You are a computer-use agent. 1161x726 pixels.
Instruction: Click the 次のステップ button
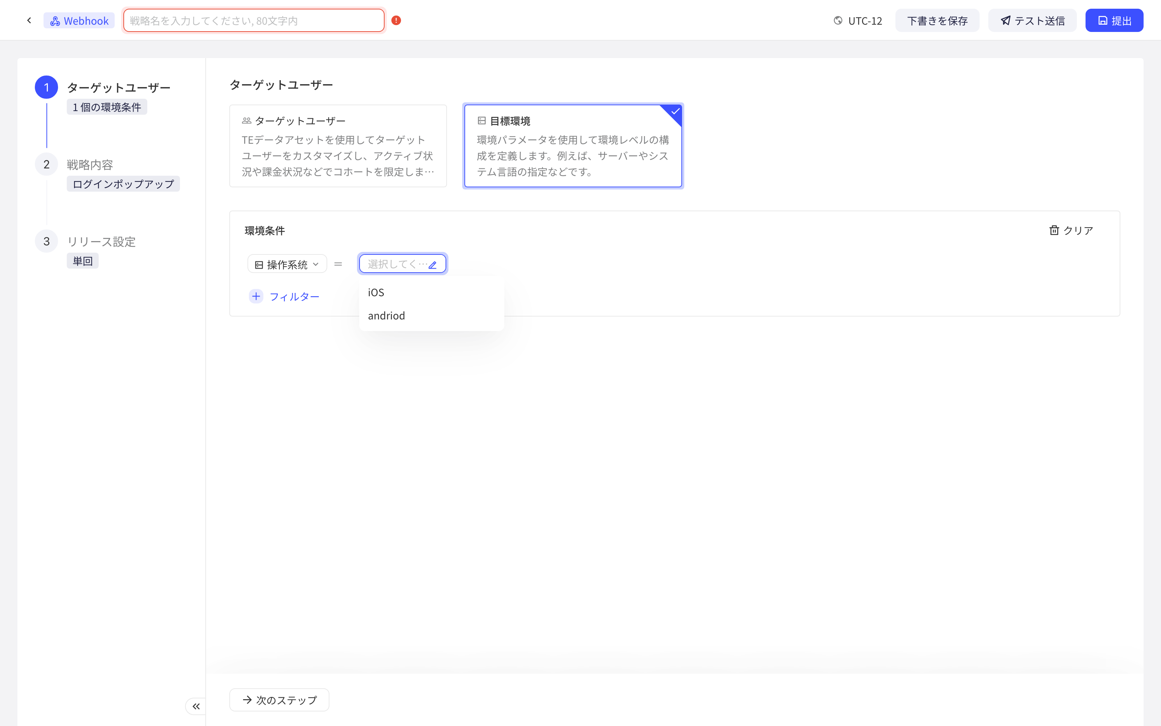point(279,700)
